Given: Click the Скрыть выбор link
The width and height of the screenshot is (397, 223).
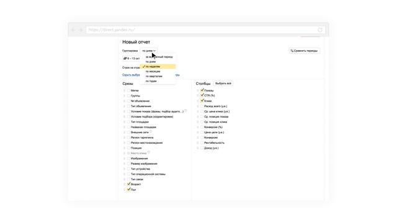Looking at the screenshot, I should [x=131, y=75].
